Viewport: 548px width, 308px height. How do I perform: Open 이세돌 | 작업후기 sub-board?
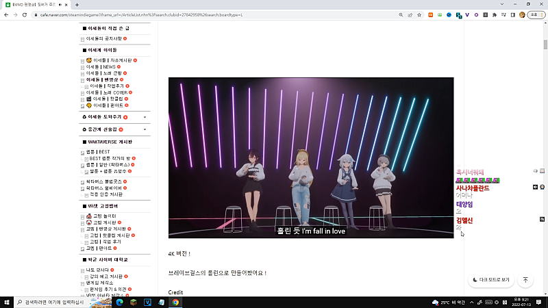point(107,86)
